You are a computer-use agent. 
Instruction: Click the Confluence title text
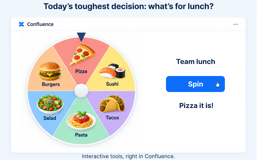(x=40, y=24)
